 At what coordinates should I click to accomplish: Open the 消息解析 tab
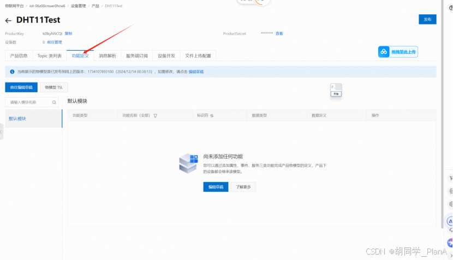point(108,56)
